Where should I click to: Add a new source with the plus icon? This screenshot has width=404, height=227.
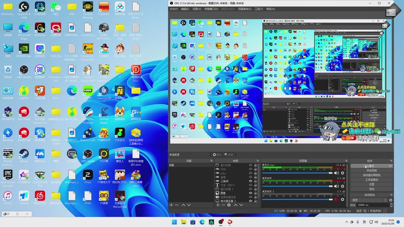(218, 205)
